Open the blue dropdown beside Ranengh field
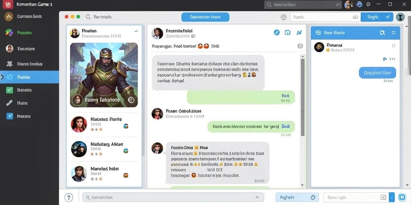This screenshot has height=205, width=411. [392, 197]
